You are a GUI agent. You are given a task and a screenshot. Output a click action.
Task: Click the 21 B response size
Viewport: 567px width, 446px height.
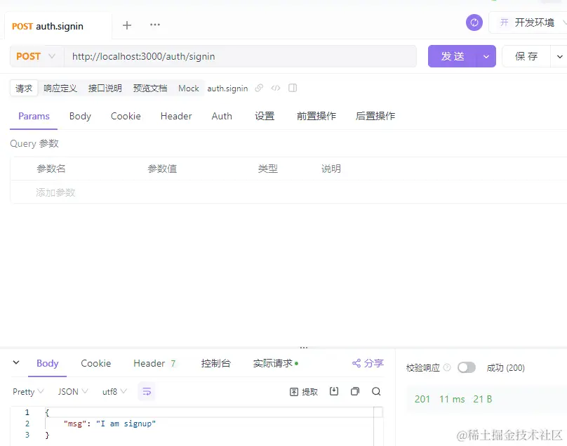click(x=482, y=399)
